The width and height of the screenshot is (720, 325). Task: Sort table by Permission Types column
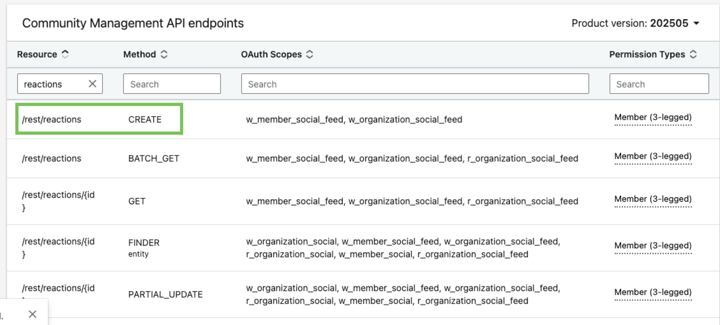click(x=693, y=54)
